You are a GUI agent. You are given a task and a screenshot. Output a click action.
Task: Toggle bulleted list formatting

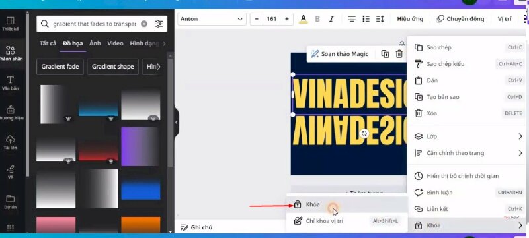coord(366,19)
